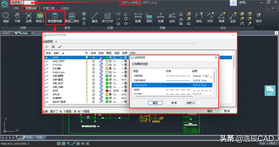Switch to the 扩展工具 ribbon tab
The height and width of the screenshot is (147, 279).
[49, 8]
